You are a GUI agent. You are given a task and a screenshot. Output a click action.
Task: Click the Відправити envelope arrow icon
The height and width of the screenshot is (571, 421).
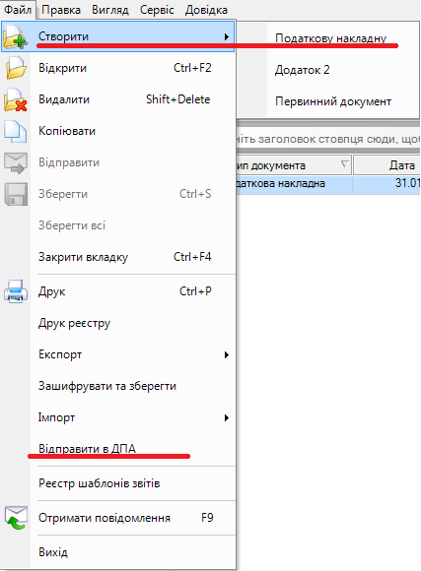point(16,162)
